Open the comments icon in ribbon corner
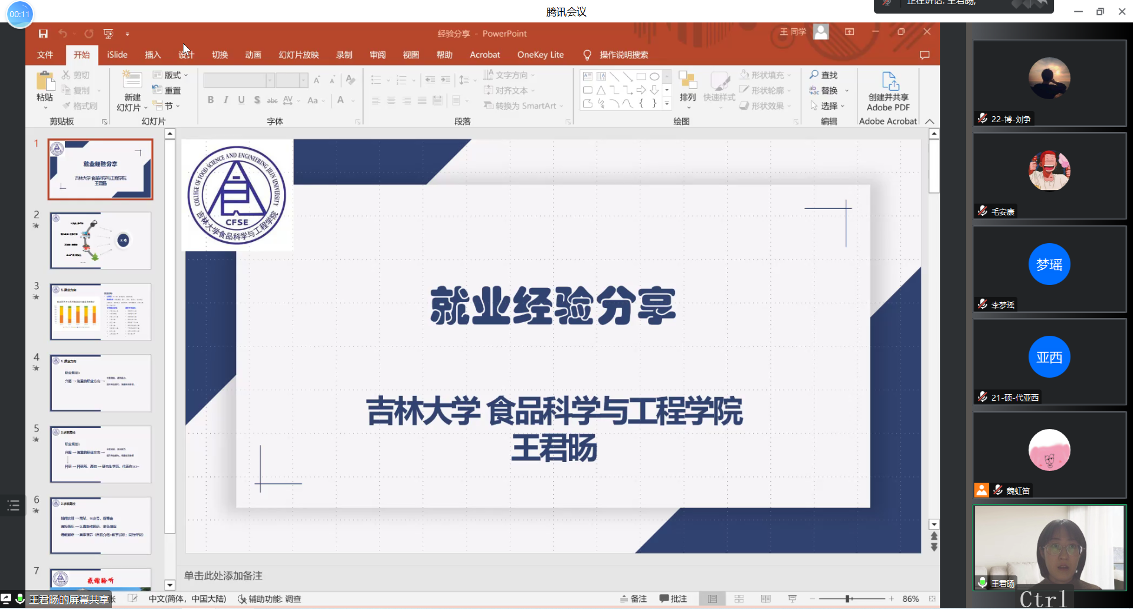1133x609 pixels. (x=924, y=55)
